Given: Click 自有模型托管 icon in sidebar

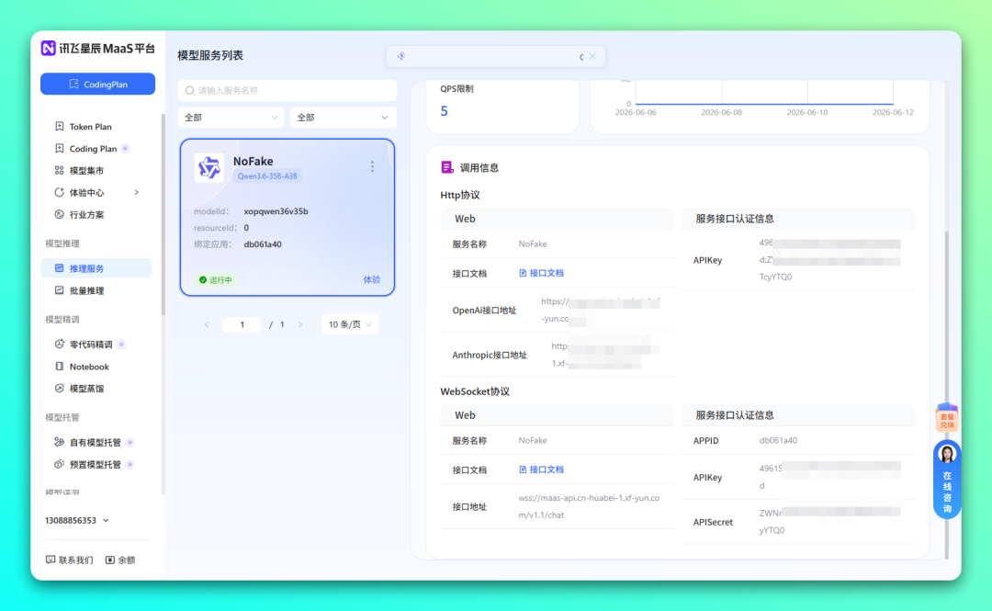Looking at the screenshot, I should (60, 443).
